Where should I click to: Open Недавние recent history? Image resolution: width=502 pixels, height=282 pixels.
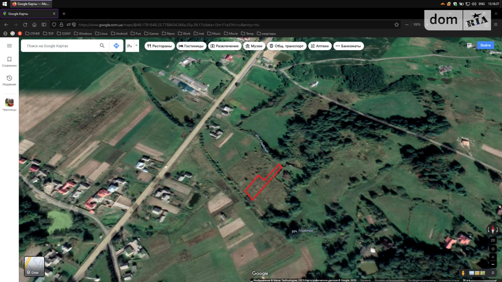[9, 80]
